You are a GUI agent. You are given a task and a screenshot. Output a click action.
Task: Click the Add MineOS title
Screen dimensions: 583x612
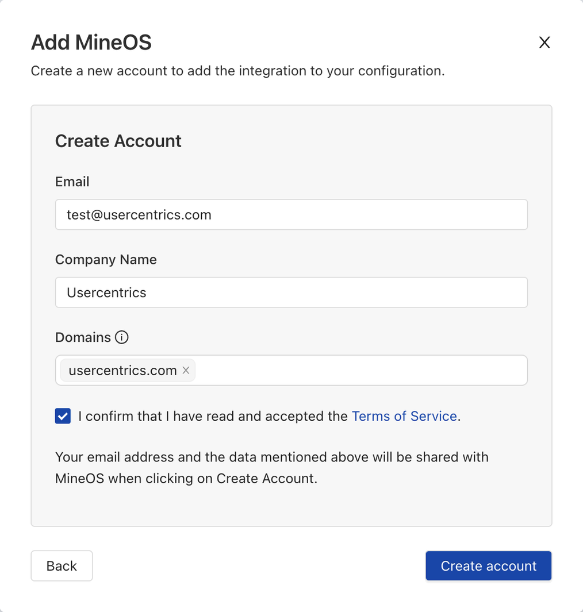click(x=91, y=42)
